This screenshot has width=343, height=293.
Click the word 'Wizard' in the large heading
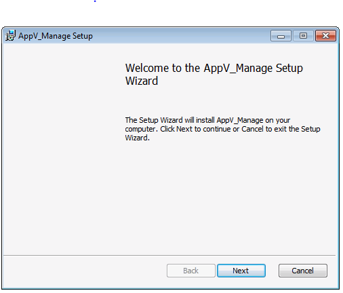(142, 81)
